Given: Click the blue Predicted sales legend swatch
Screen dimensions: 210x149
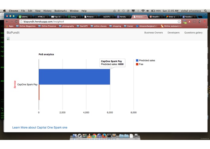Looking at the screenshot, I should tap(137, 60).
